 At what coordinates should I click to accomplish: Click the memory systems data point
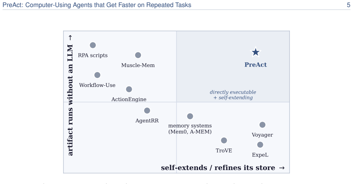tap(190, 116)
